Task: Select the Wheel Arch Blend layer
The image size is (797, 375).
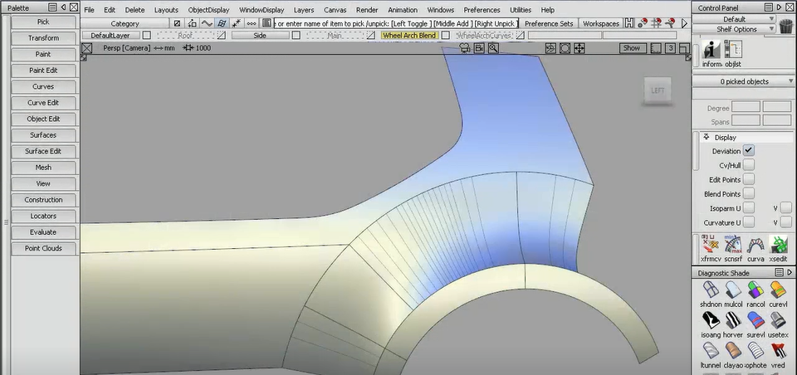Action: [408, 36]
